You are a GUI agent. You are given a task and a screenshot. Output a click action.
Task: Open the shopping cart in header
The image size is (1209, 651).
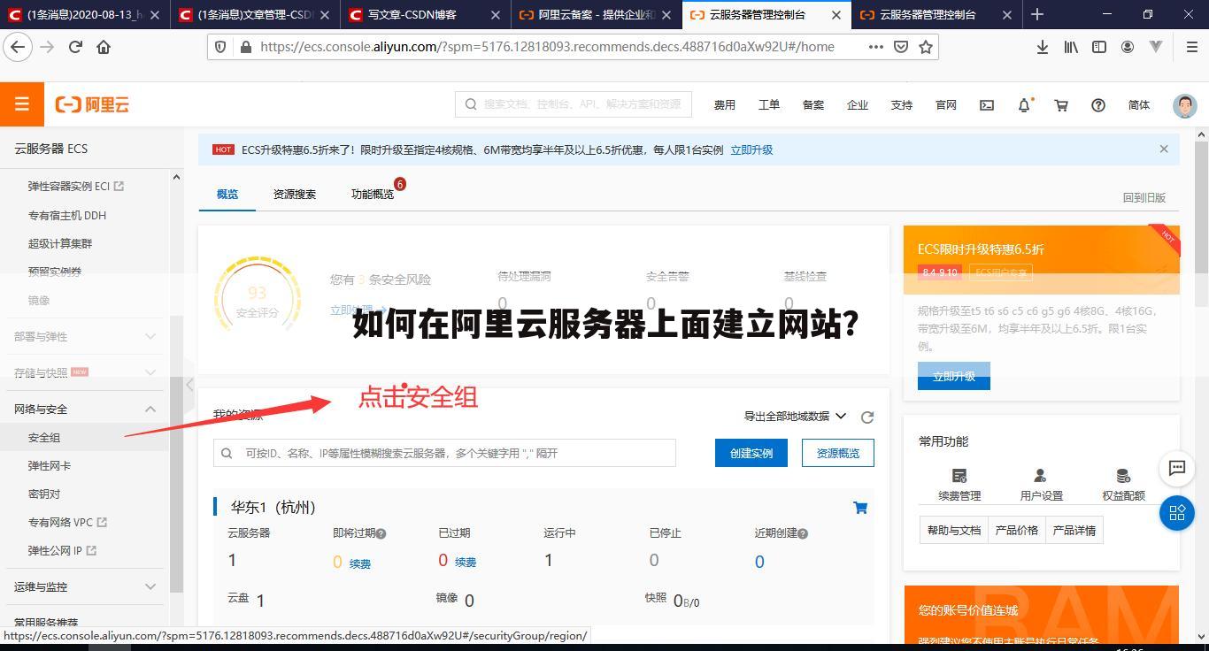coord(1061,104)
